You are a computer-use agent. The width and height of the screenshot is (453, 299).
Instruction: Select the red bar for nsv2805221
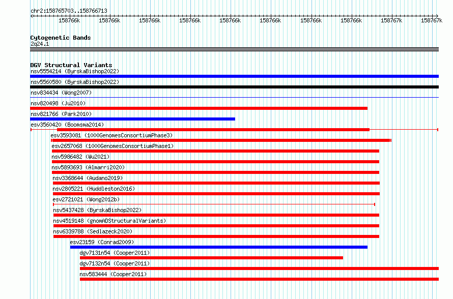(216, 194)
